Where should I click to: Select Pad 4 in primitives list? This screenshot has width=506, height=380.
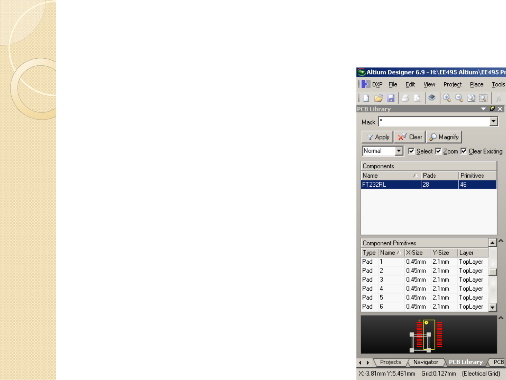[425, 289]
